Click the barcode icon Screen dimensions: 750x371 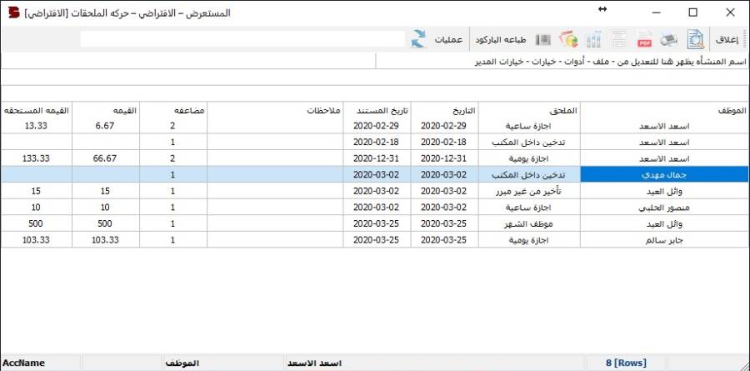[x=543, y=40]
